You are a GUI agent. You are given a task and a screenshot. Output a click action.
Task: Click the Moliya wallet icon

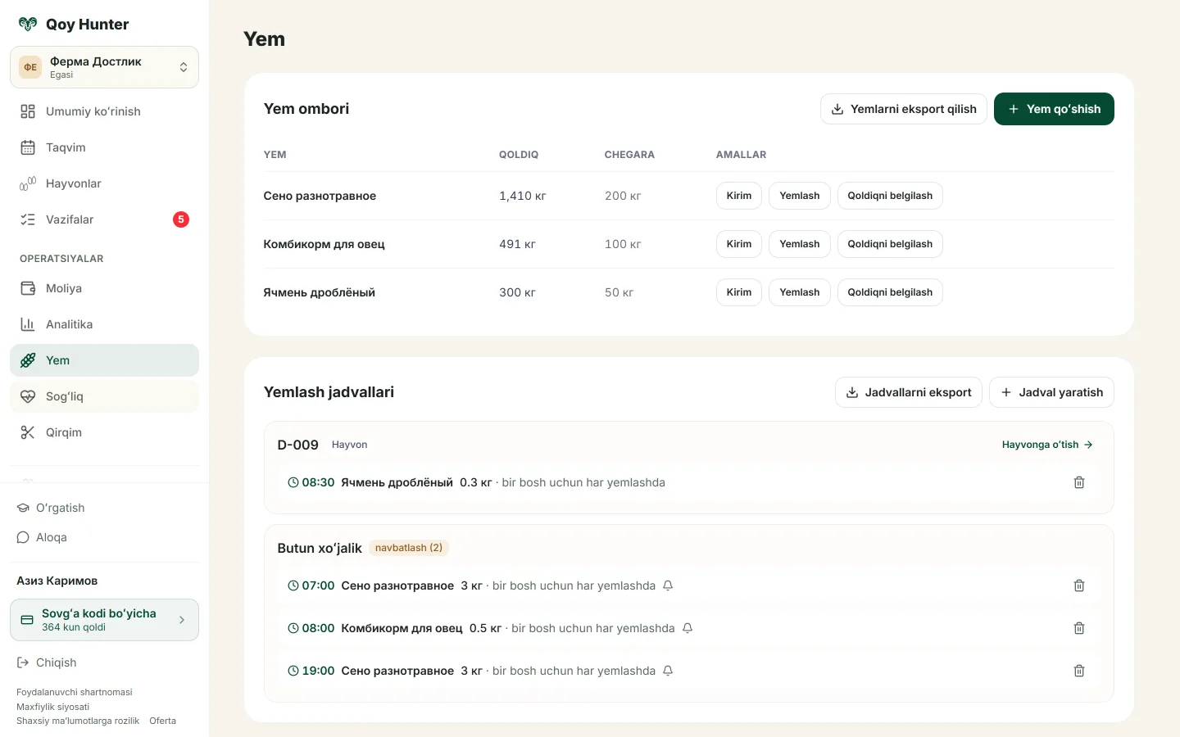pyautogui.click(x=28, y=288)
